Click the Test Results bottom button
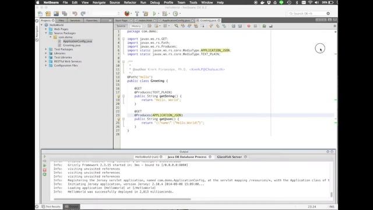Image resolution: width=373 pixels, height=210 pixels. click(x=51, y=206)
